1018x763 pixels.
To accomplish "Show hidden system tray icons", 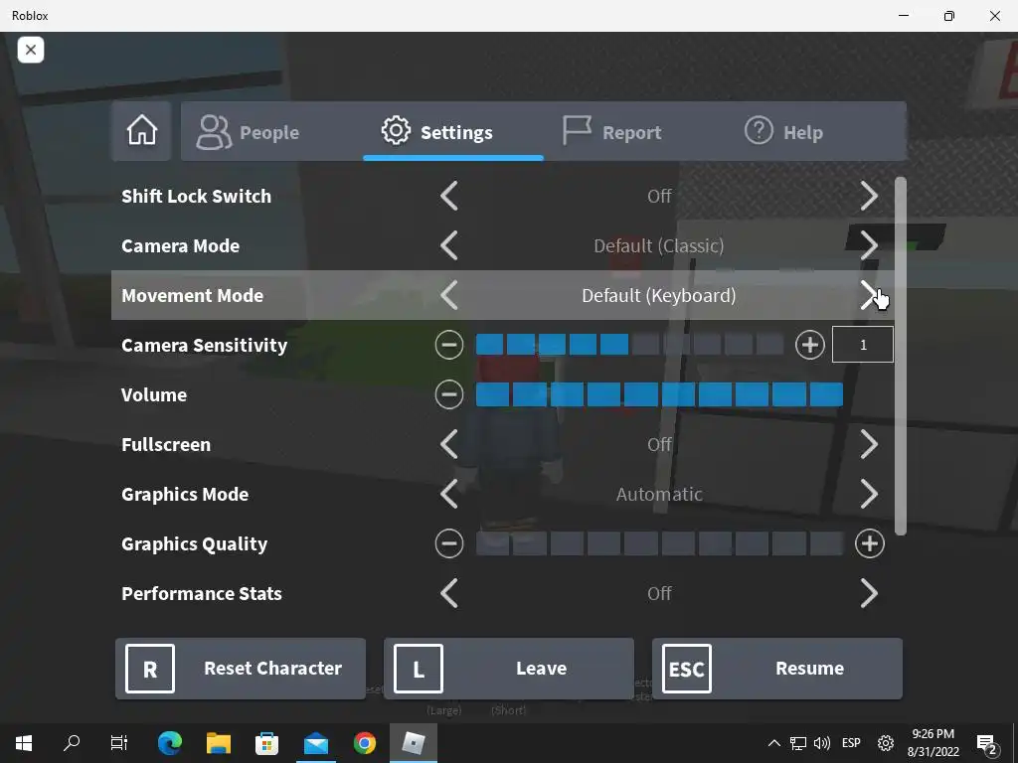I will click(x=773, y=743).
